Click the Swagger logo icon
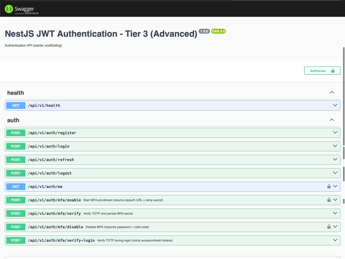Image resolution: width=345 pixels, height=259 pixels. [9, 9]
